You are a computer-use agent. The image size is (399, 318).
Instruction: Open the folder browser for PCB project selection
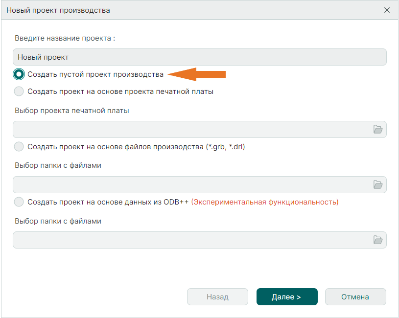[377, 129]
